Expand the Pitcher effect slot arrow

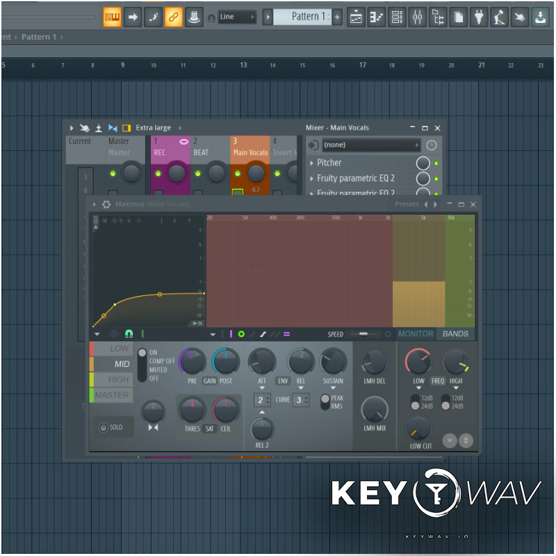click(x=311, y=163)
